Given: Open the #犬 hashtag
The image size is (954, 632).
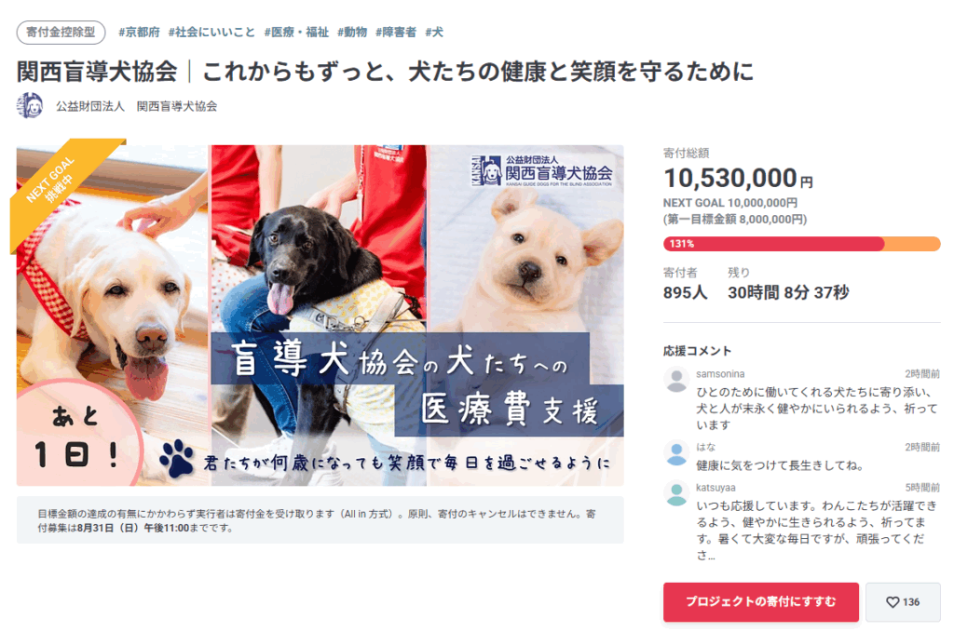Looking at the screenshot, I should click(x=434, y=33).
